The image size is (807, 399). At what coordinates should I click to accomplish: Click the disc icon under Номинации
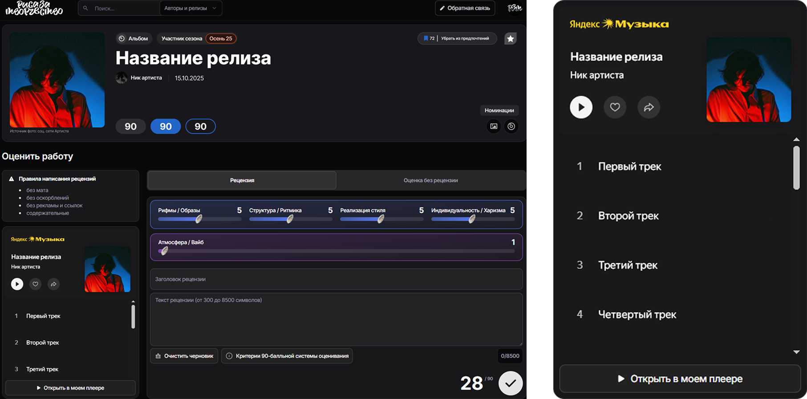pyautogui.click(x=511, y=126)
